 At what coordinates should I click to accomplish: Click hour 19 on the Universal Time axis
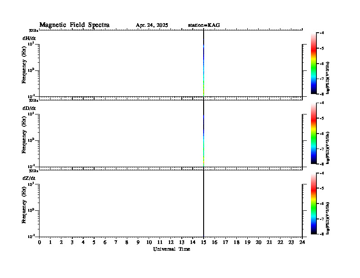(x=247, y=242)
